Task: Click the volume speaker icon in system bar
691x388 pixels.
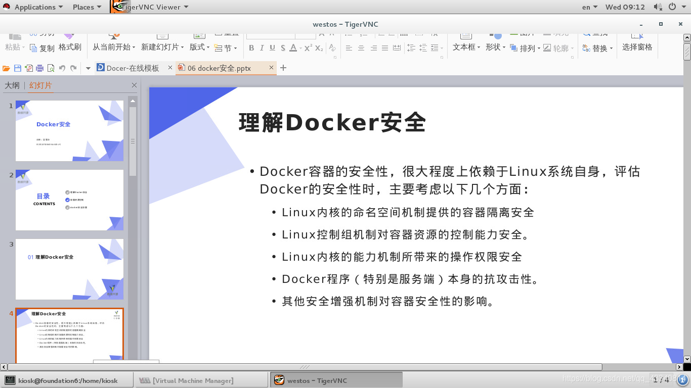Action: pyautogui.click(x=658, y=7)
